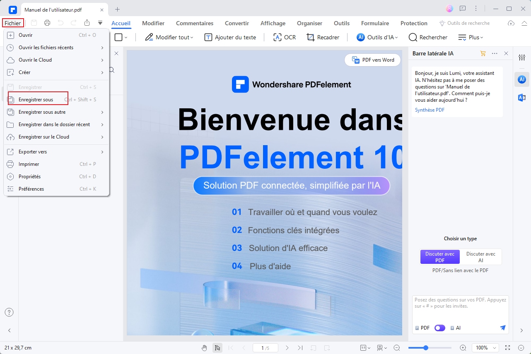The image size is (531, 354).
Task: Select the hand pan tool in status bar
Action: tap(204, 348)
